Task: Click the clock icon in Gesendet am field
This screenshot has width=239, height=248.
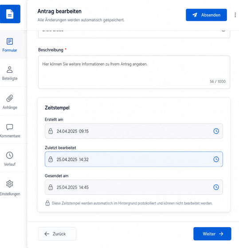Action: point(216,187)
